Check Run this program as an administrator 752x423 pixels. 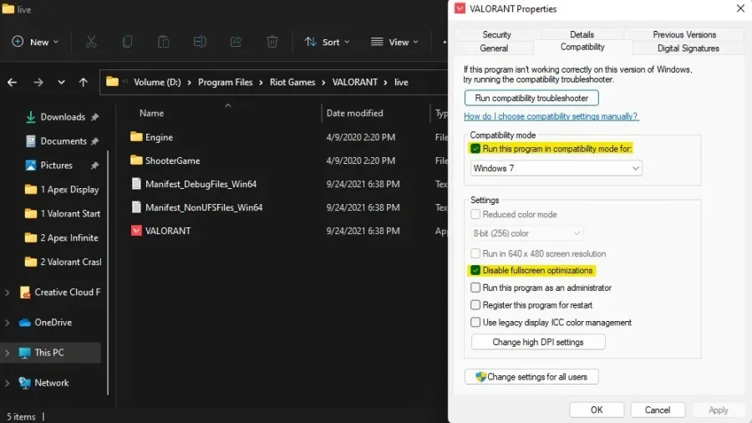coord(475,288)
